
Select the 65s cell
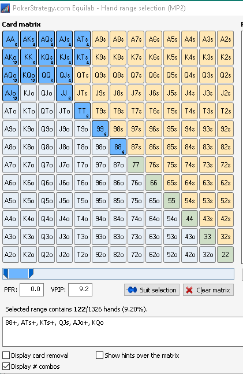tap(172, 183)
